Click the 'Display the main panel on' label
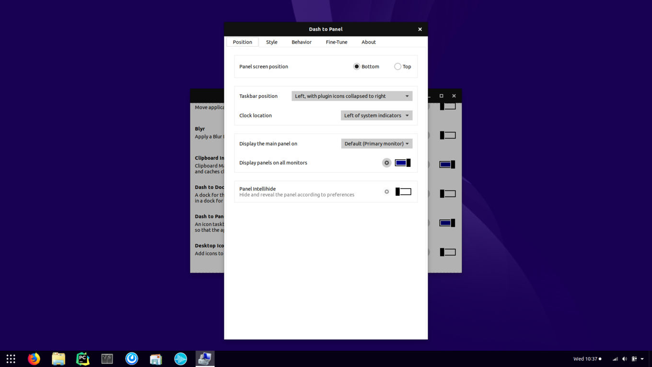 point(268,143)
